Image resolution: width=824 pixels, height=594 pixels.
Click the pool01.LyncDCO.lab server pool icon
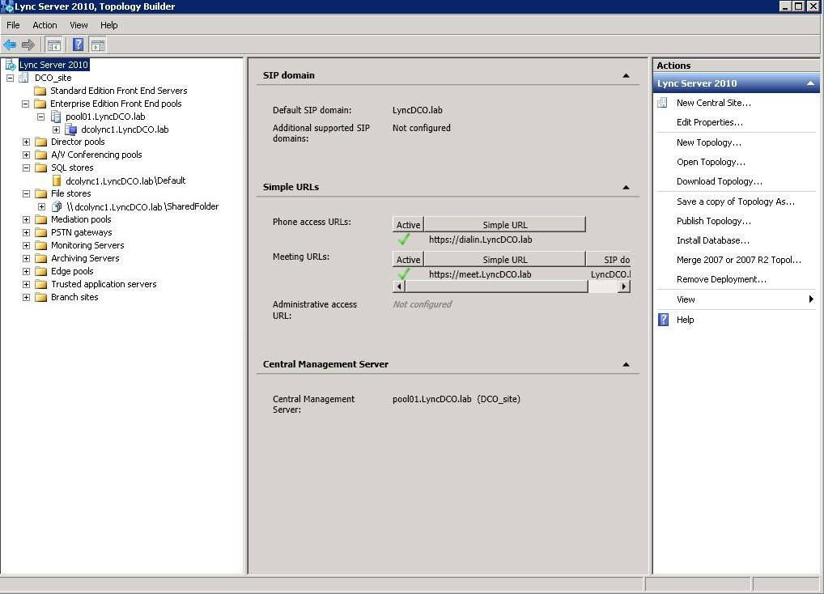pyautogui.click(x=56, y=117)
